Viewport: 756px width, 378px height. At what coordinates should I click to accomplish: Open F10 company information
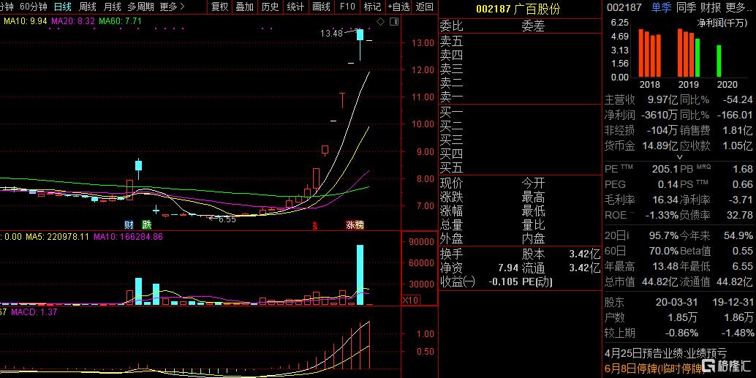pos(347,7)
